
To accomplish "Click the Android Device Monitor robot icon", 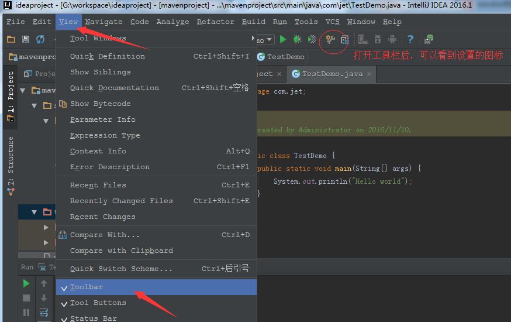I will click(x=392, y=39).
